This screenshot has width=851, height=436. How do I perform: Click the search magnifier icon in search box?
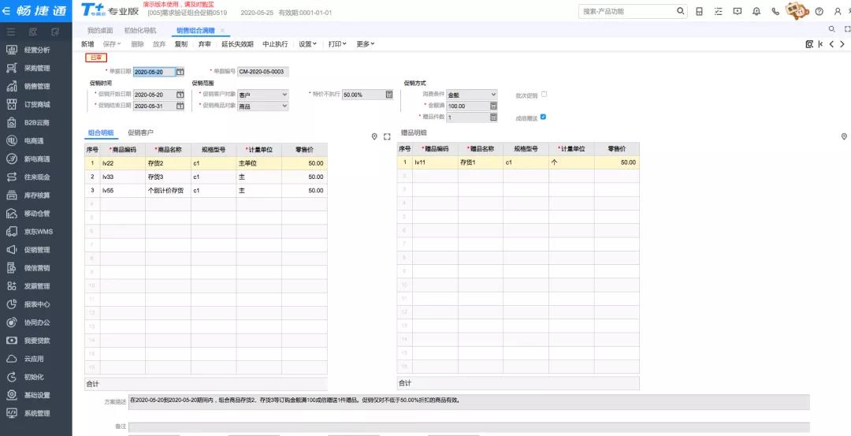click(681, 11)
